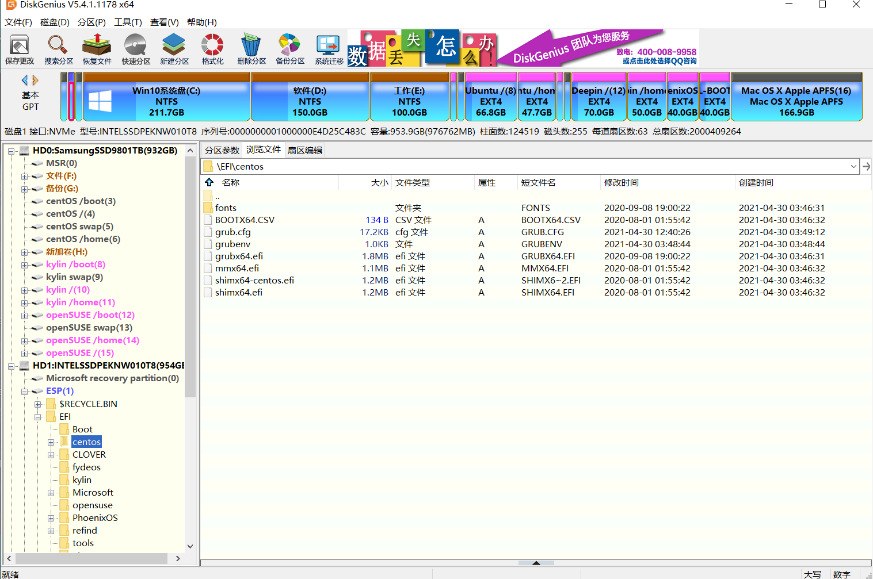
Task: Select the Win10系统盘(C:) partition block
Action: click(167, 97)
